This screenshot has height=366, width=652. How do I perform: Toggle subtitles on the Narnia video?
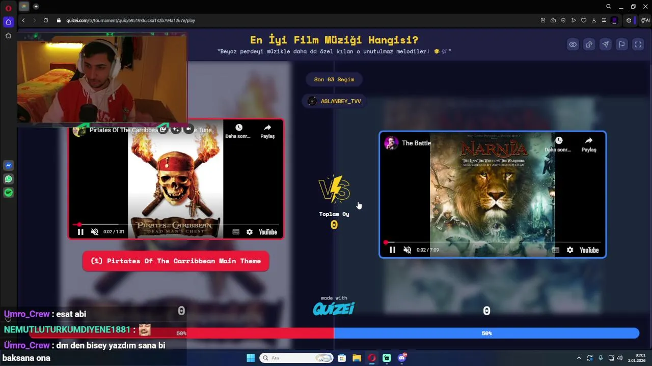click(556, 250)
